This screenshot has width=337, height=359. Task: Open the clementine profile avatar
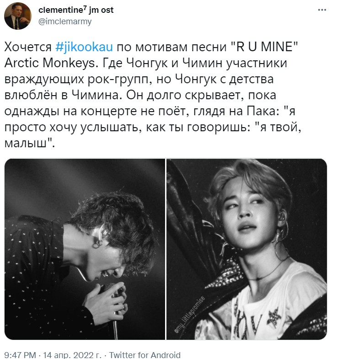point(18,16)
